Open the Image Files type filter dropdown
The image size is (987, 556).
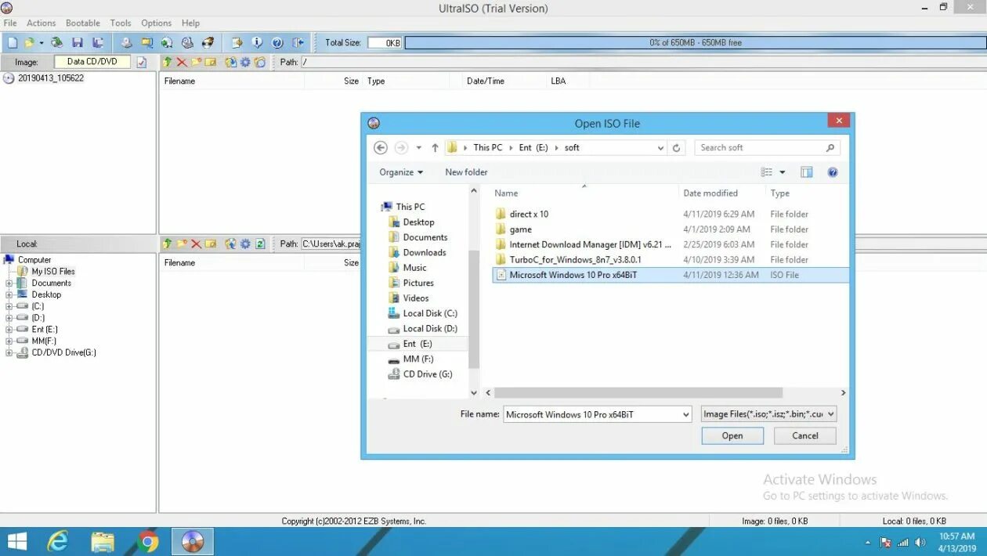pos(830,414)
